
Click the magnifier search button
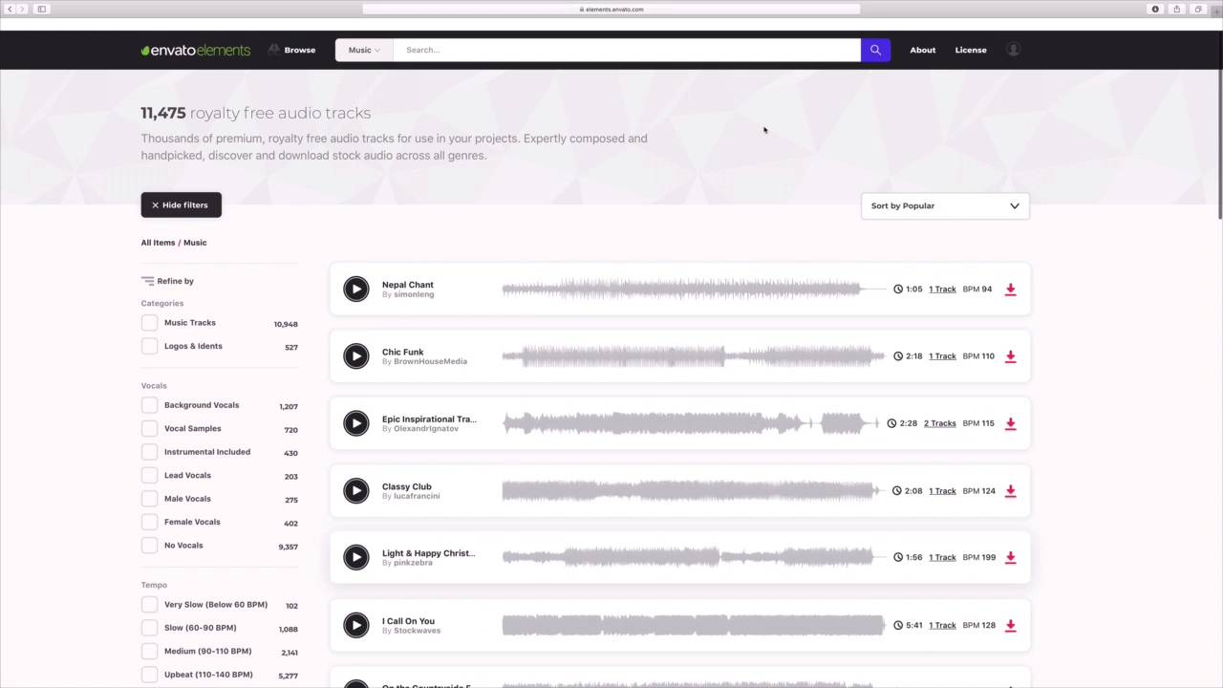point(875,50)
